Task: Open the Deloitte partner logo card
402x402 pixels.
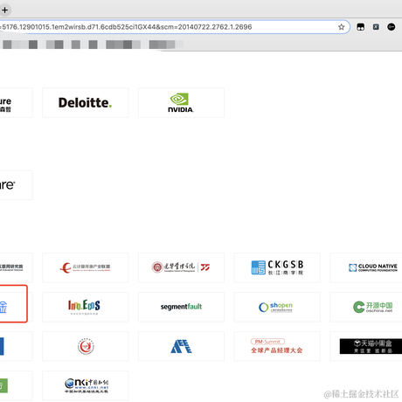Action: 86,102
